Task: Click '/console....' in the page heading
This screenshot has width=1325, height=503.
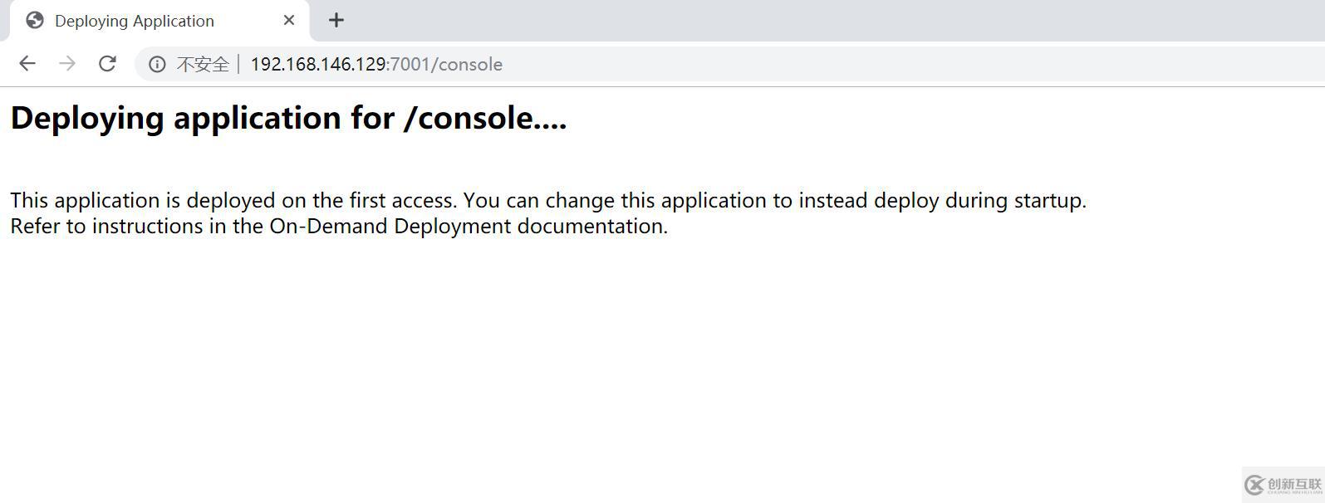Action: click(x=484, y=118)
